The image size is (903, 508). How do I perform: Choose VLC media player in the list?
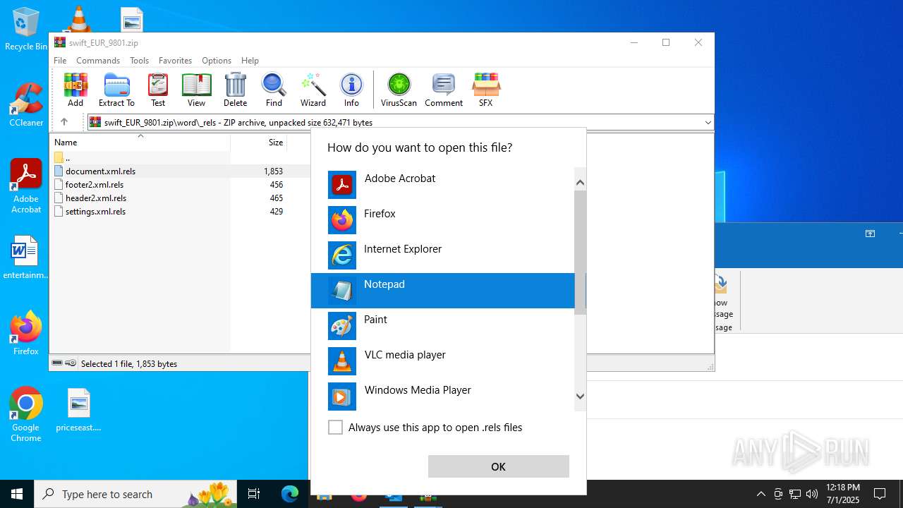click(x=443, y=361)
